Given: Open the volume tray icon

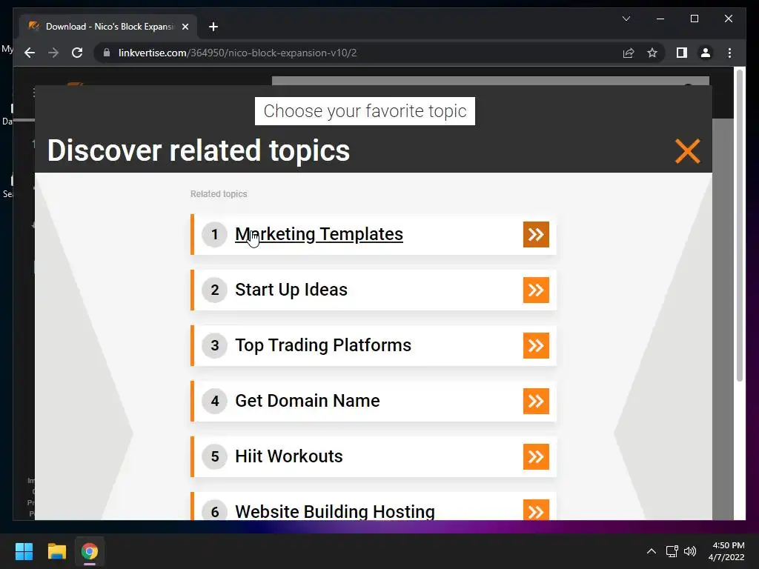Looking at the screenshot, I should pos(690,551).
